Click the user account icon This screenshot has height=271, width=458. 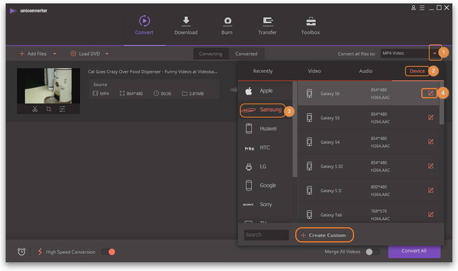pyautogui.click(x=413, y=8)
